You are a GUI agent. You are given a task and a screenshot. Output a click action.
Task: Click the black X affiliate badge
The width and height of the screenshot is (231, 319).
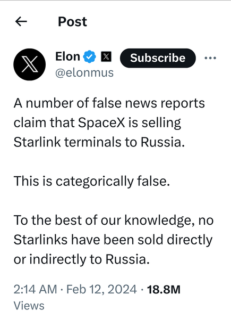pos(106,57)
